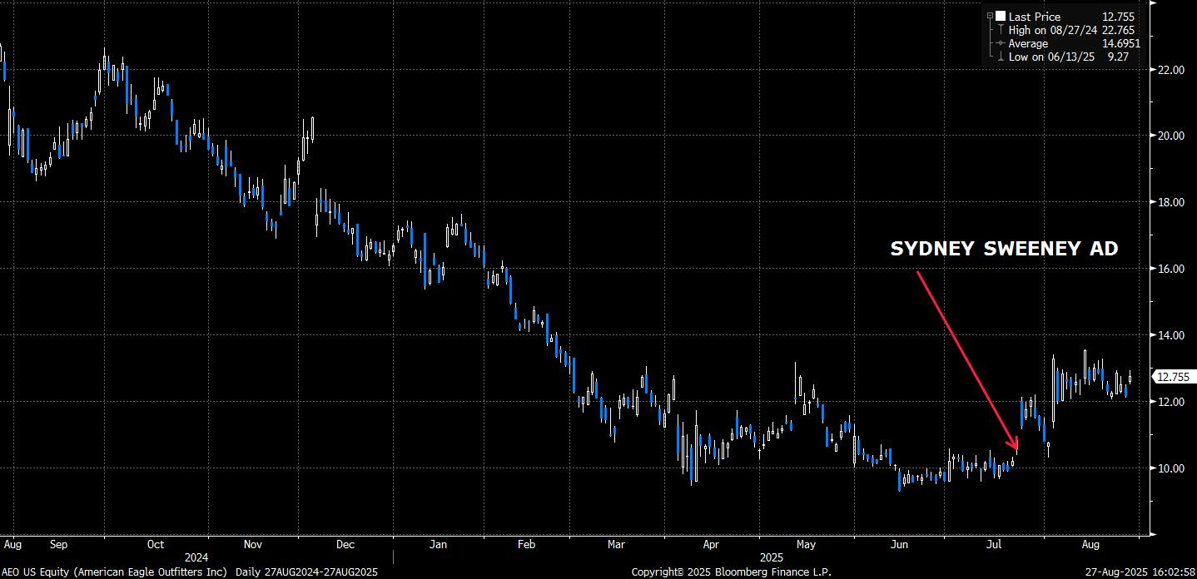Select the Low marker icon in legend
Screen dimensions: 1197x579
pyautogui.click(x=1000, y=57)
